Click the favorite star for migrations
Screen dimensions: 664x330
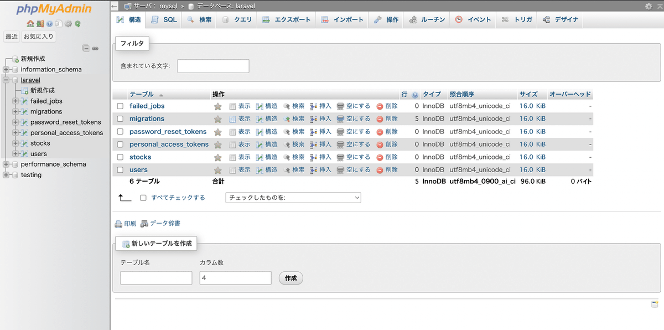(x=218, y=119)
